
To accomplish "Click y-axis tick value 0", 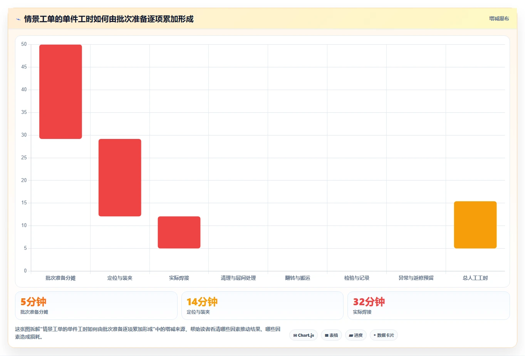I will (x=25, y=271).
